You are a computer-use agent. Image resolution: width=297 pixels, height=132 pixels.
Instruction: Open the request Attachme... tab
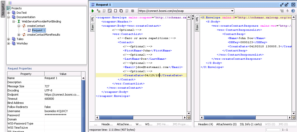pos(124,124)
